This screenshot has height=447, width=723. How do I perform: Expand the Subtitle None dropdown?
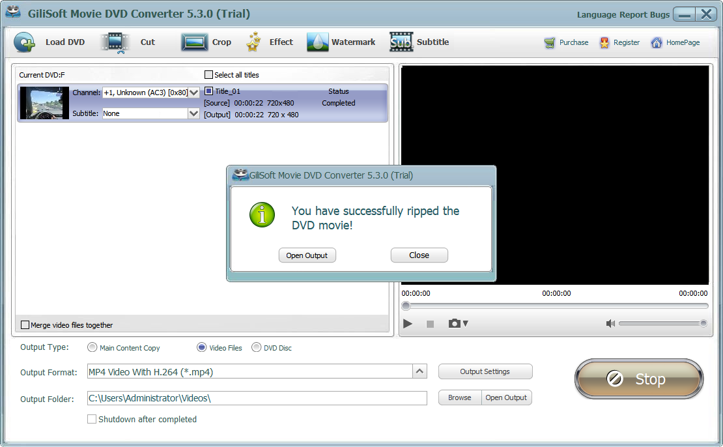point(193,113)
